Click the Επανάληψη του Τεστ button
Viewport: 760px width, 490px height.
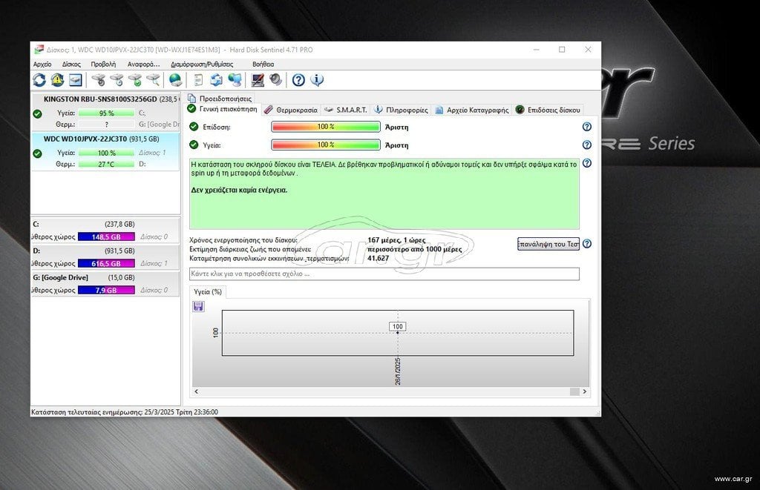[548, 244]
